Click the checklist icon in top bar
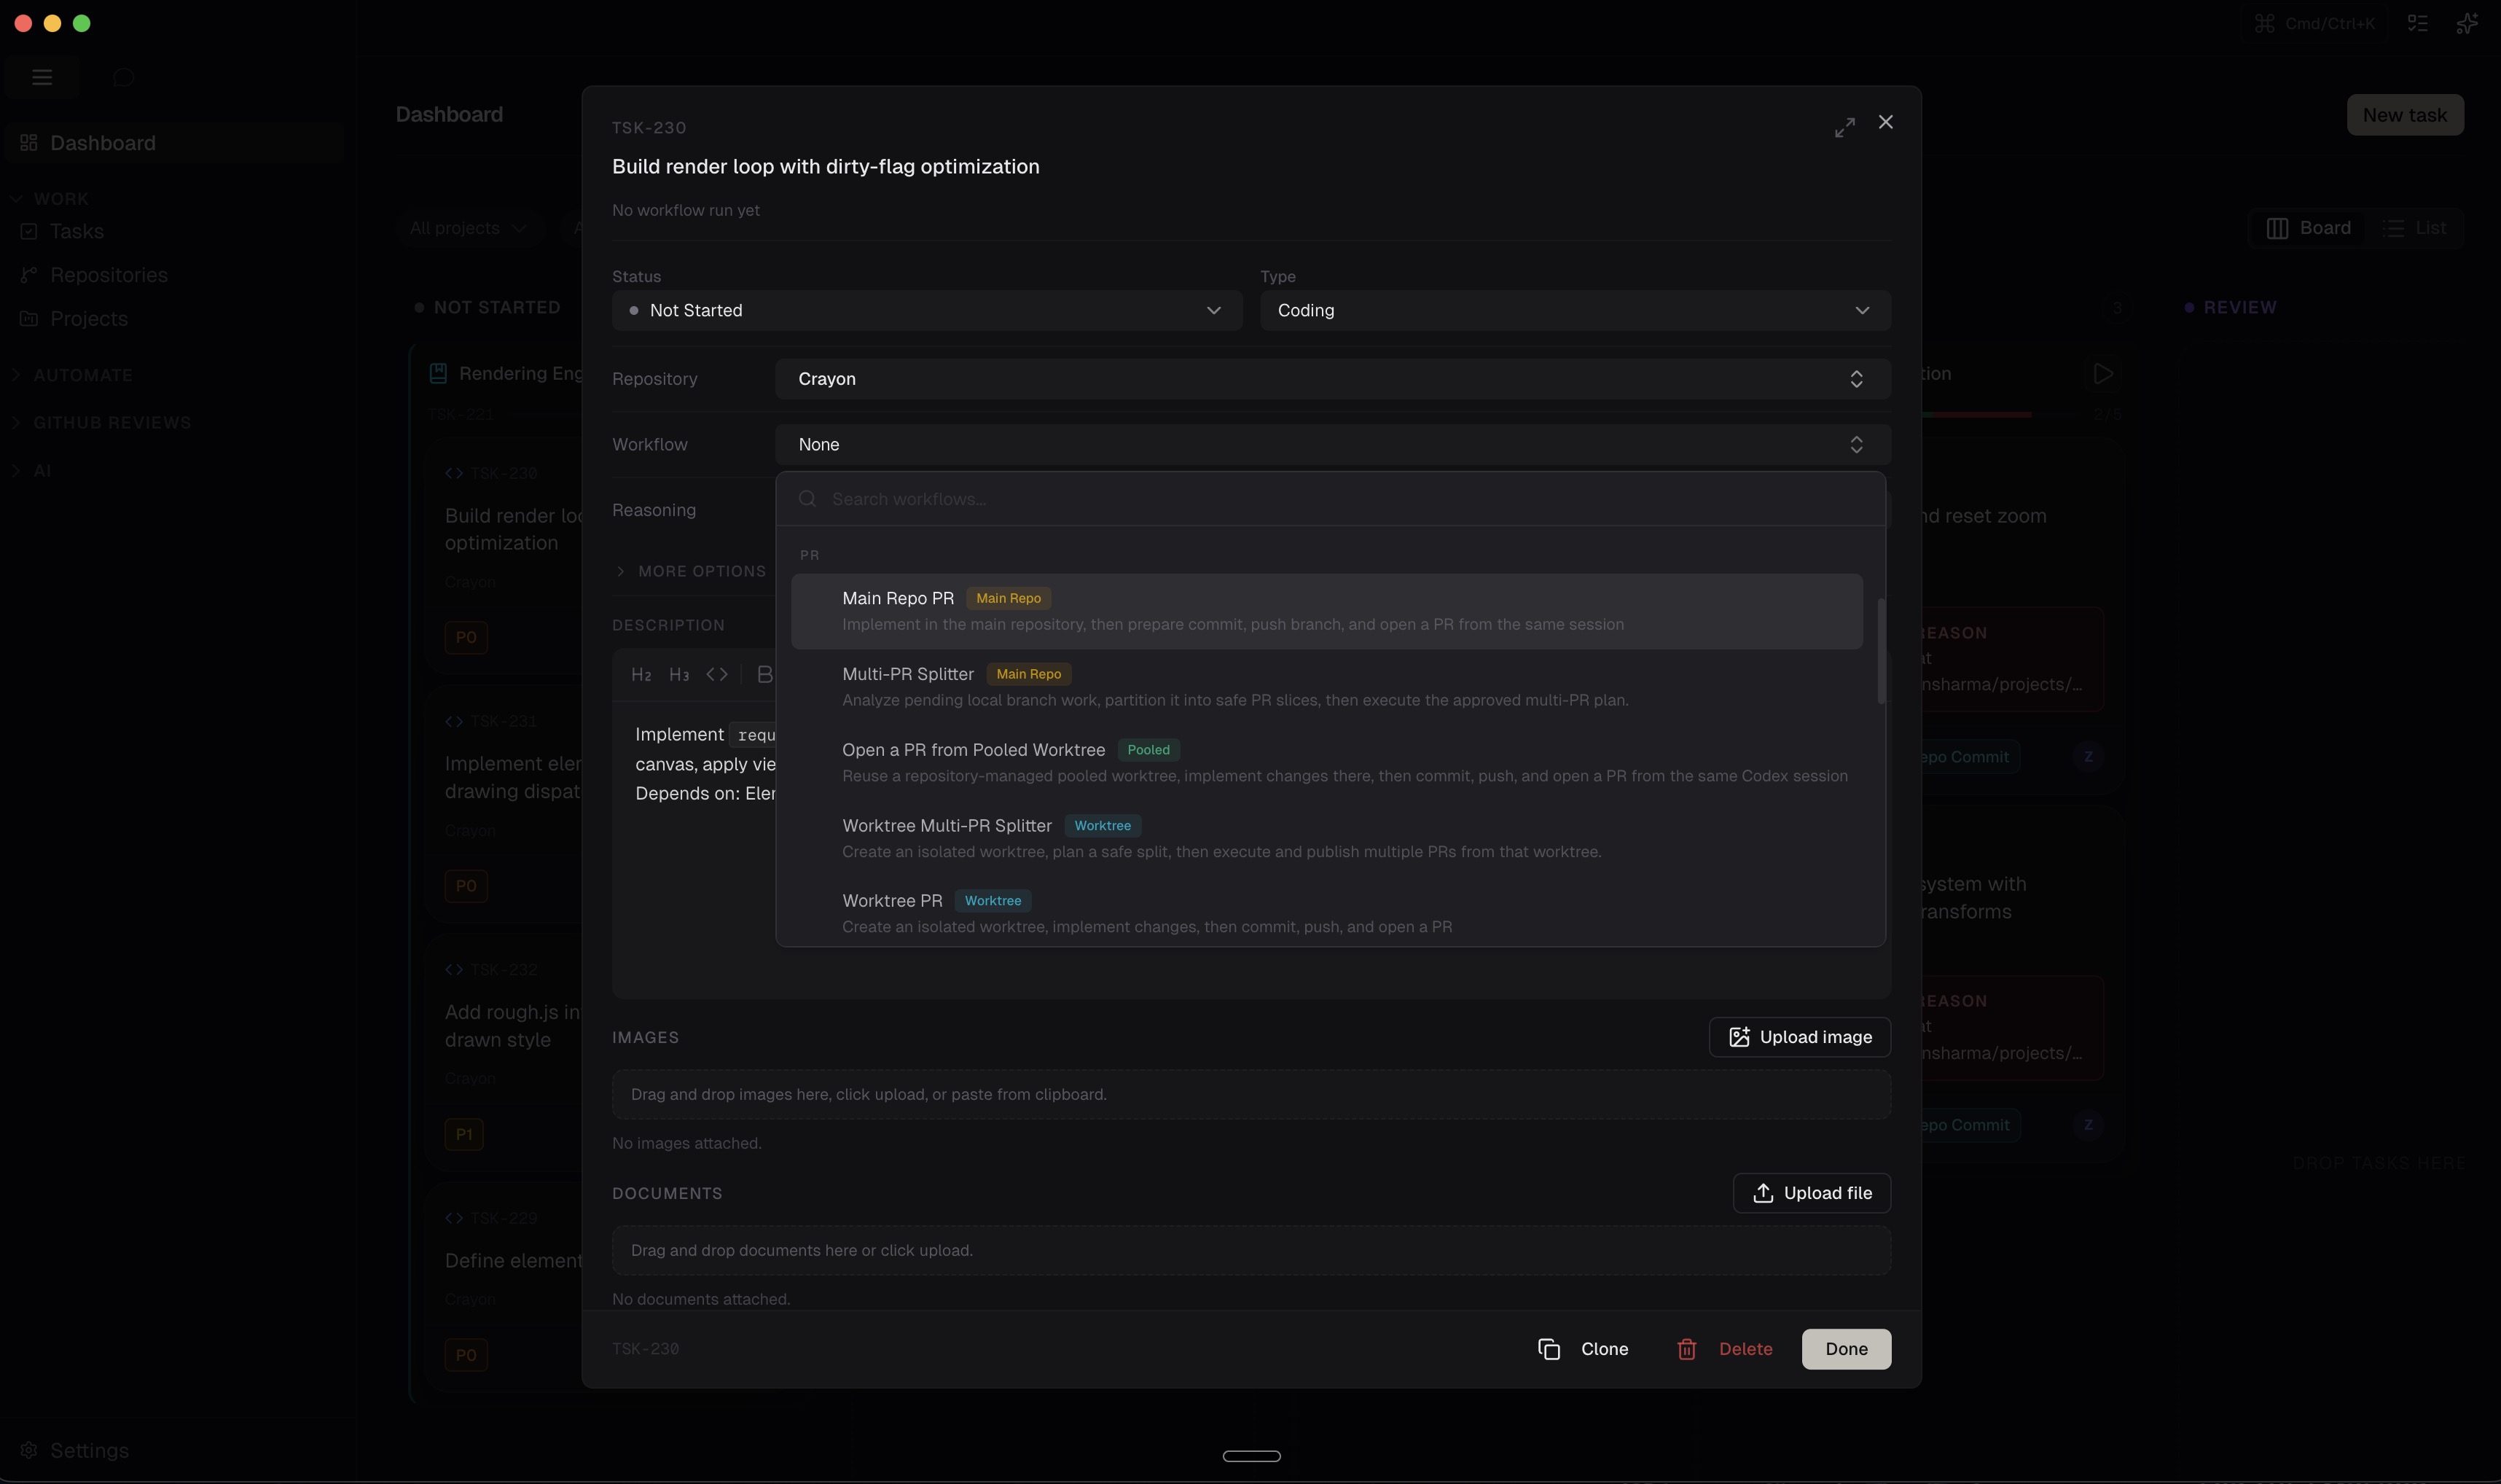 (x=2417, y=23)
